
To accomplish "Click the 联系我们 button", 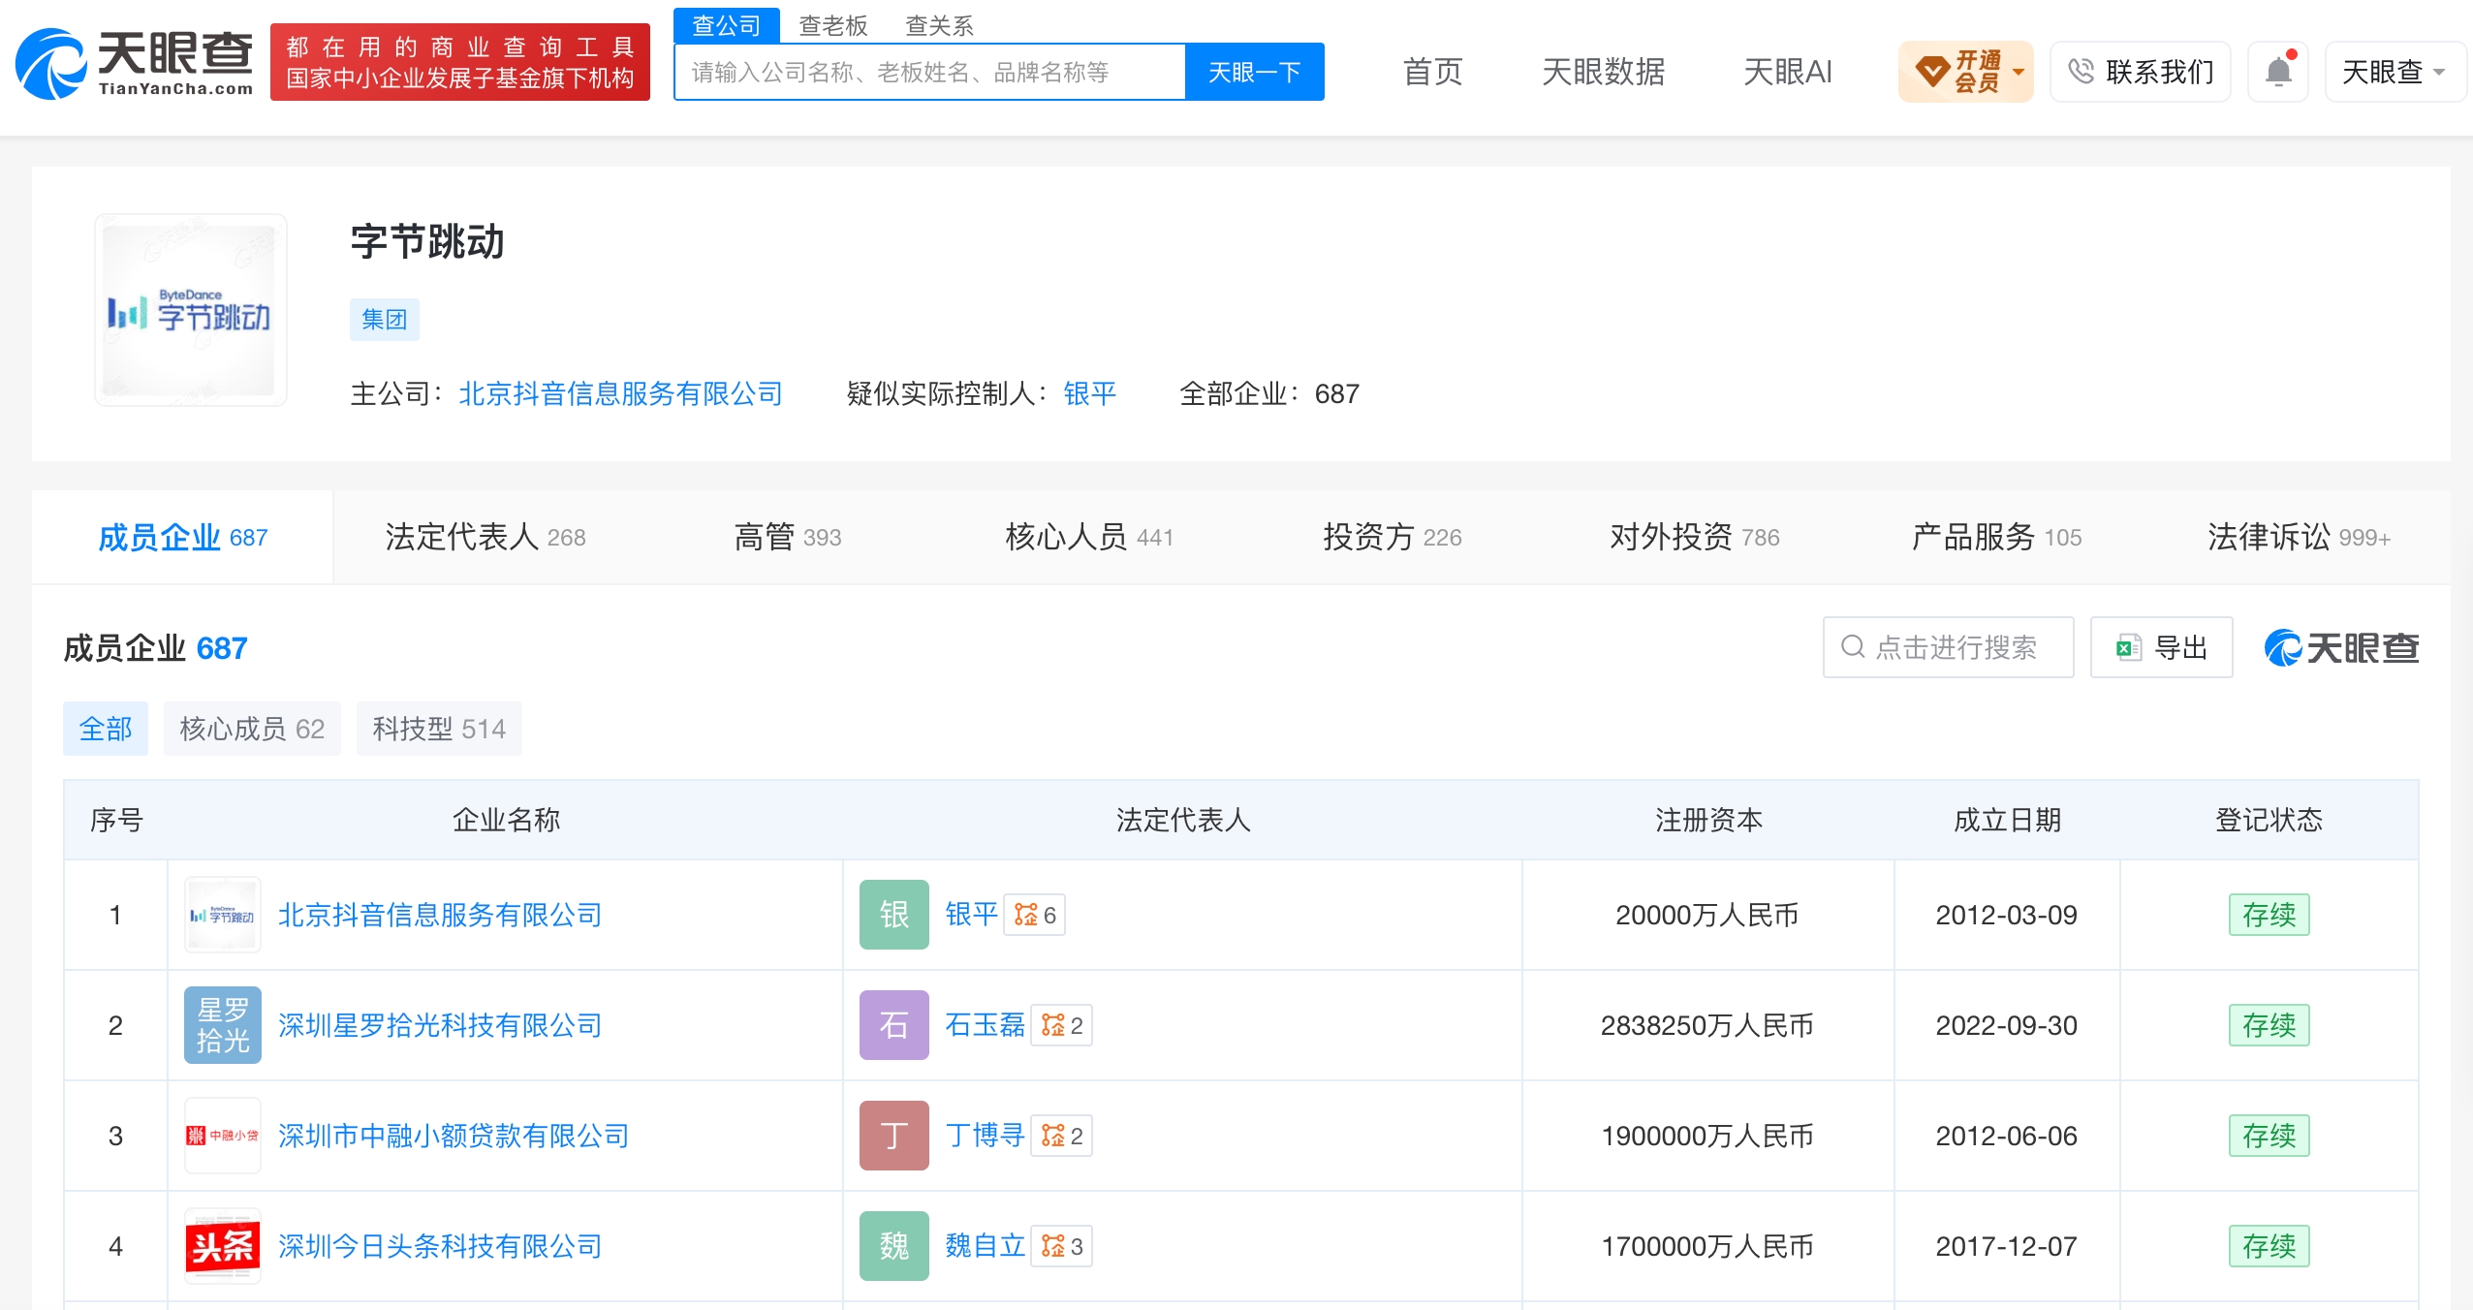I will 2140,71.
